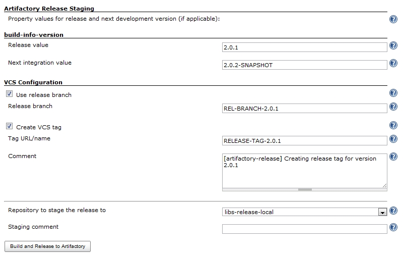Open help icon for Tag URL/name

pyautogui.click(x=393, y=139)
